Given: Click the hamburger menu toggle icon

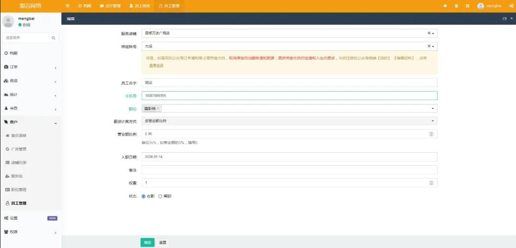Looking at the screenshot, I should 67,6.
